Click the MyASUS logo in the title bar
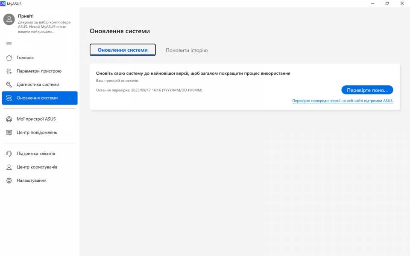The width and height of the screenshot is (410, 256). [3, 3]
